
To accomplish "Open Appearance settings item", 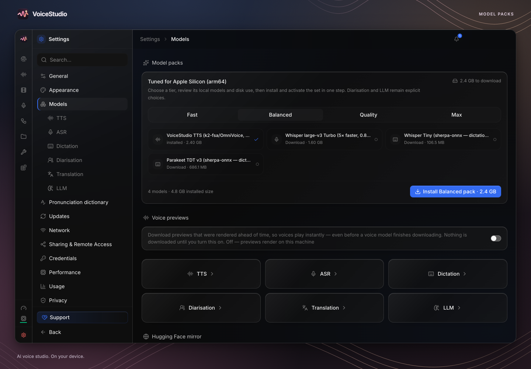I will tap(82, 90).
